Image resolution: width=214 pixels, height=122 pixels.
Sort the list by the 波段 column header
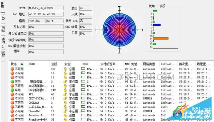pos(54,64)
